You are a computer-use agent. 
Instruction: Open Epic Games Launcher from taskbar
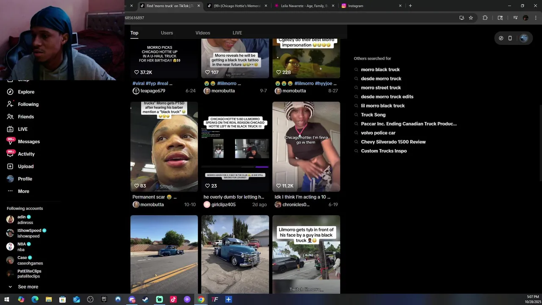pos(104,299)
